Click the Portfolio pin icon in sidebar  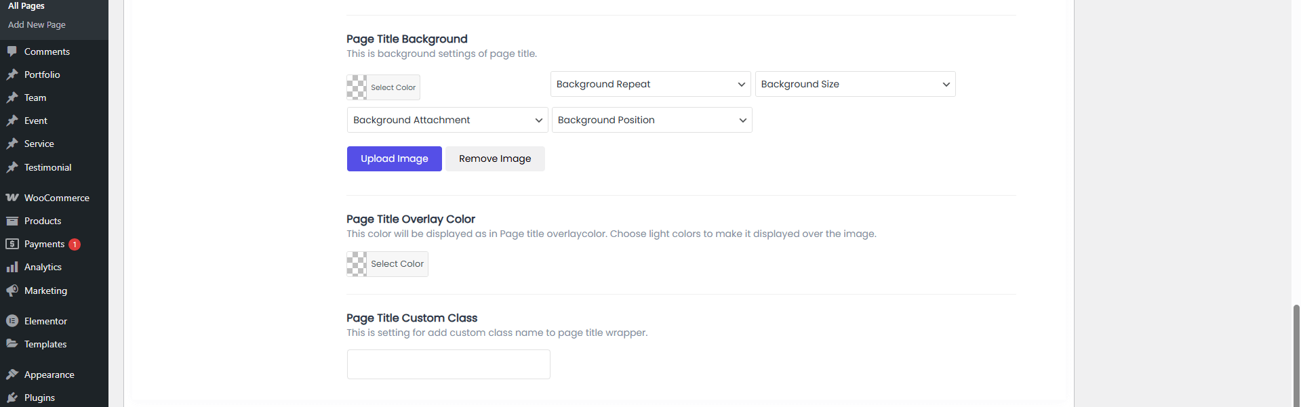pos(12,74)
